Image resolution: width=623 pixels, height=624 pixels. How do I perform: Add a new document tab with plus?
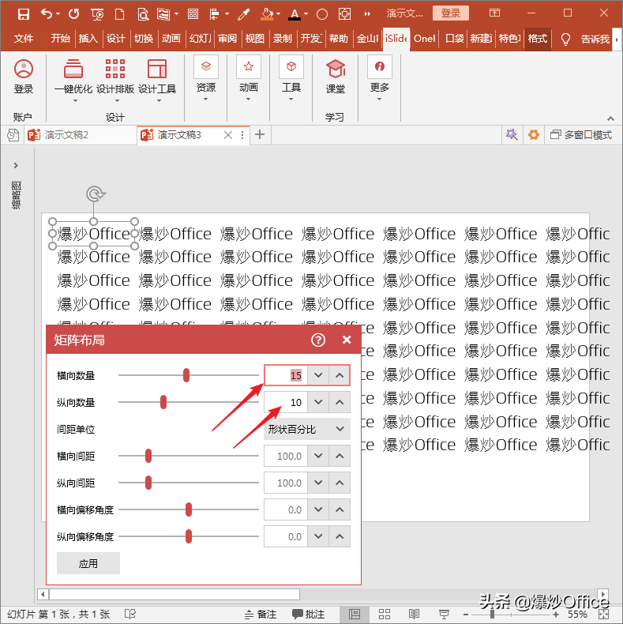click(260, 134)
